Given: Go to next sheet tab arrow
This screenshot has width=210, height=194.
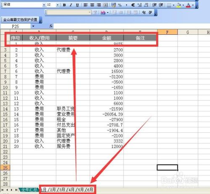Looking at the screenshot, I should [x=12, y=190].
